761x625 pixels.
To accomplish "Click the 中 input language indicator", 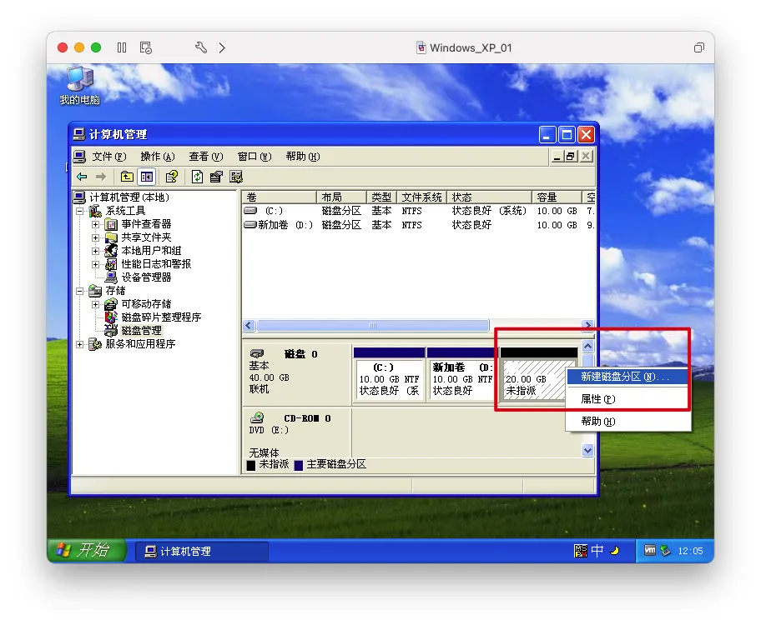I will click(597, 550).
